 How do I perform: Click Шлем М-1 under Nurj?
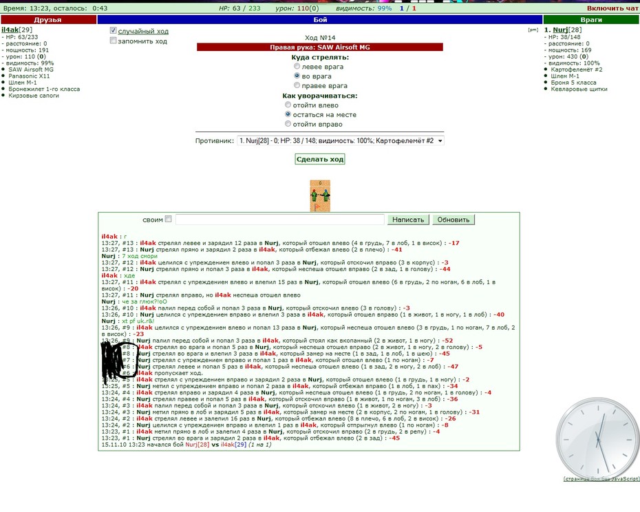click(x=565, y=76)
